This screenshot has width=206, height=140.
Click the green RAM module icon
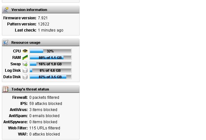(25, 57)
